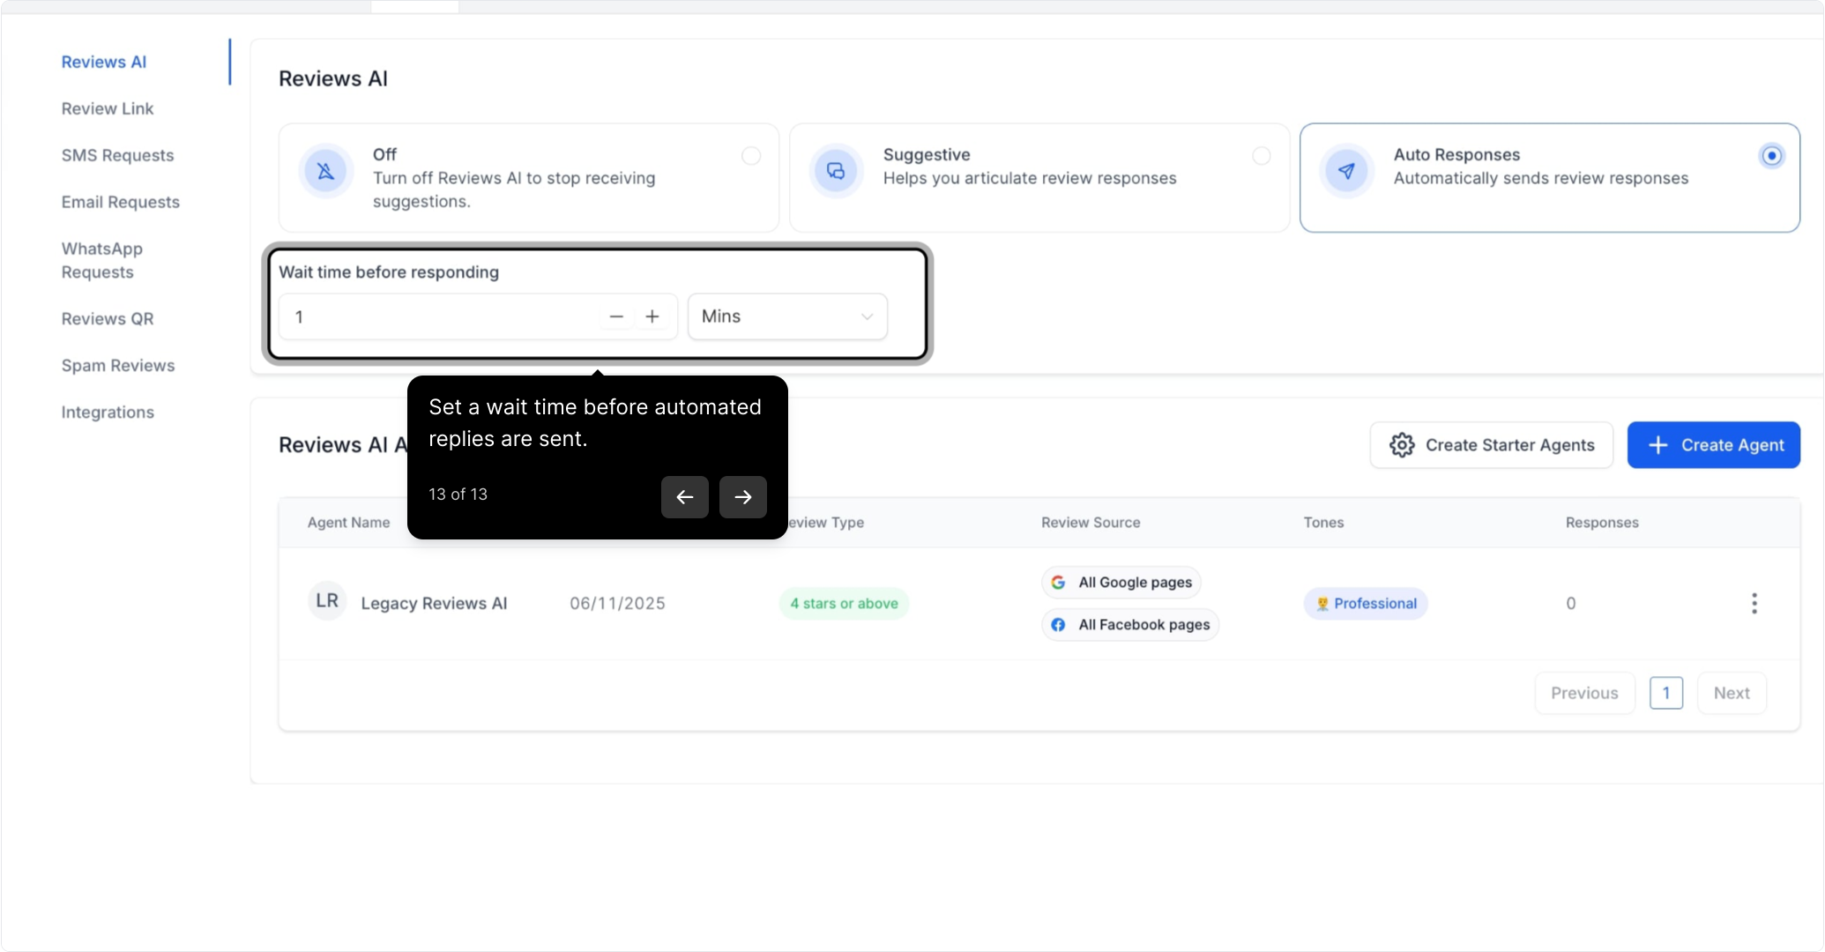The image size is (1825, 952).
Task: Click the Facebook logo in All Facebook pages
Action: point(1059,625)
